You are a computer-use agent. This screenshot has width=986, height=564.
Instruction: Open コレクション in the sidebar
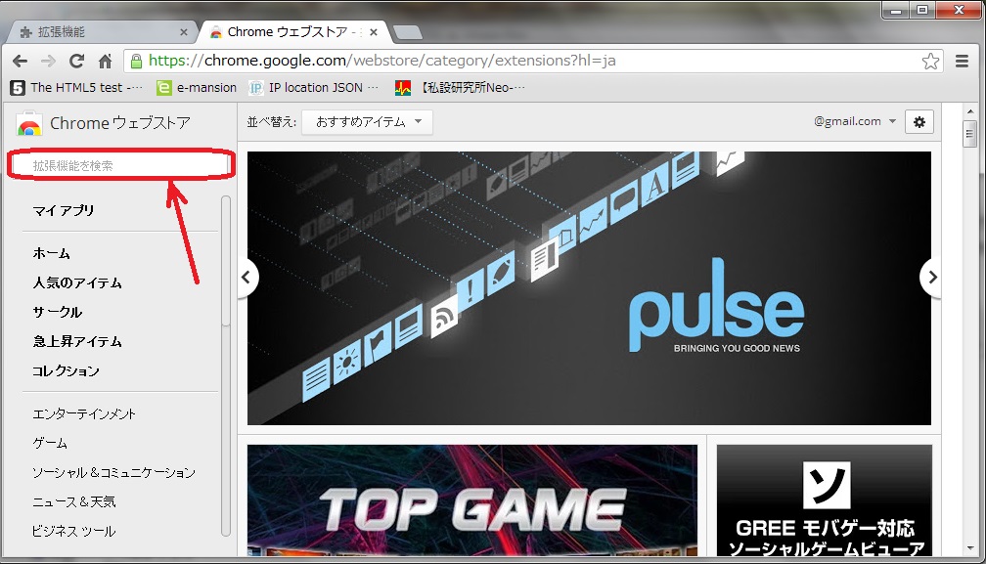(x=67, y=371)
